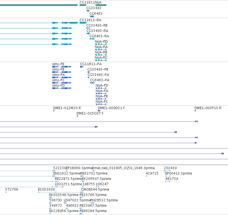Select the simj-PA protein label
This screenshot has width=228, height=215.
pos(58,75)
